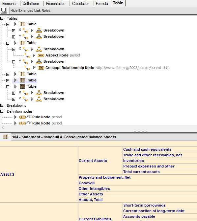Select the highlighted fourth Table row label

pyautogui.click(x=32, y=80)
